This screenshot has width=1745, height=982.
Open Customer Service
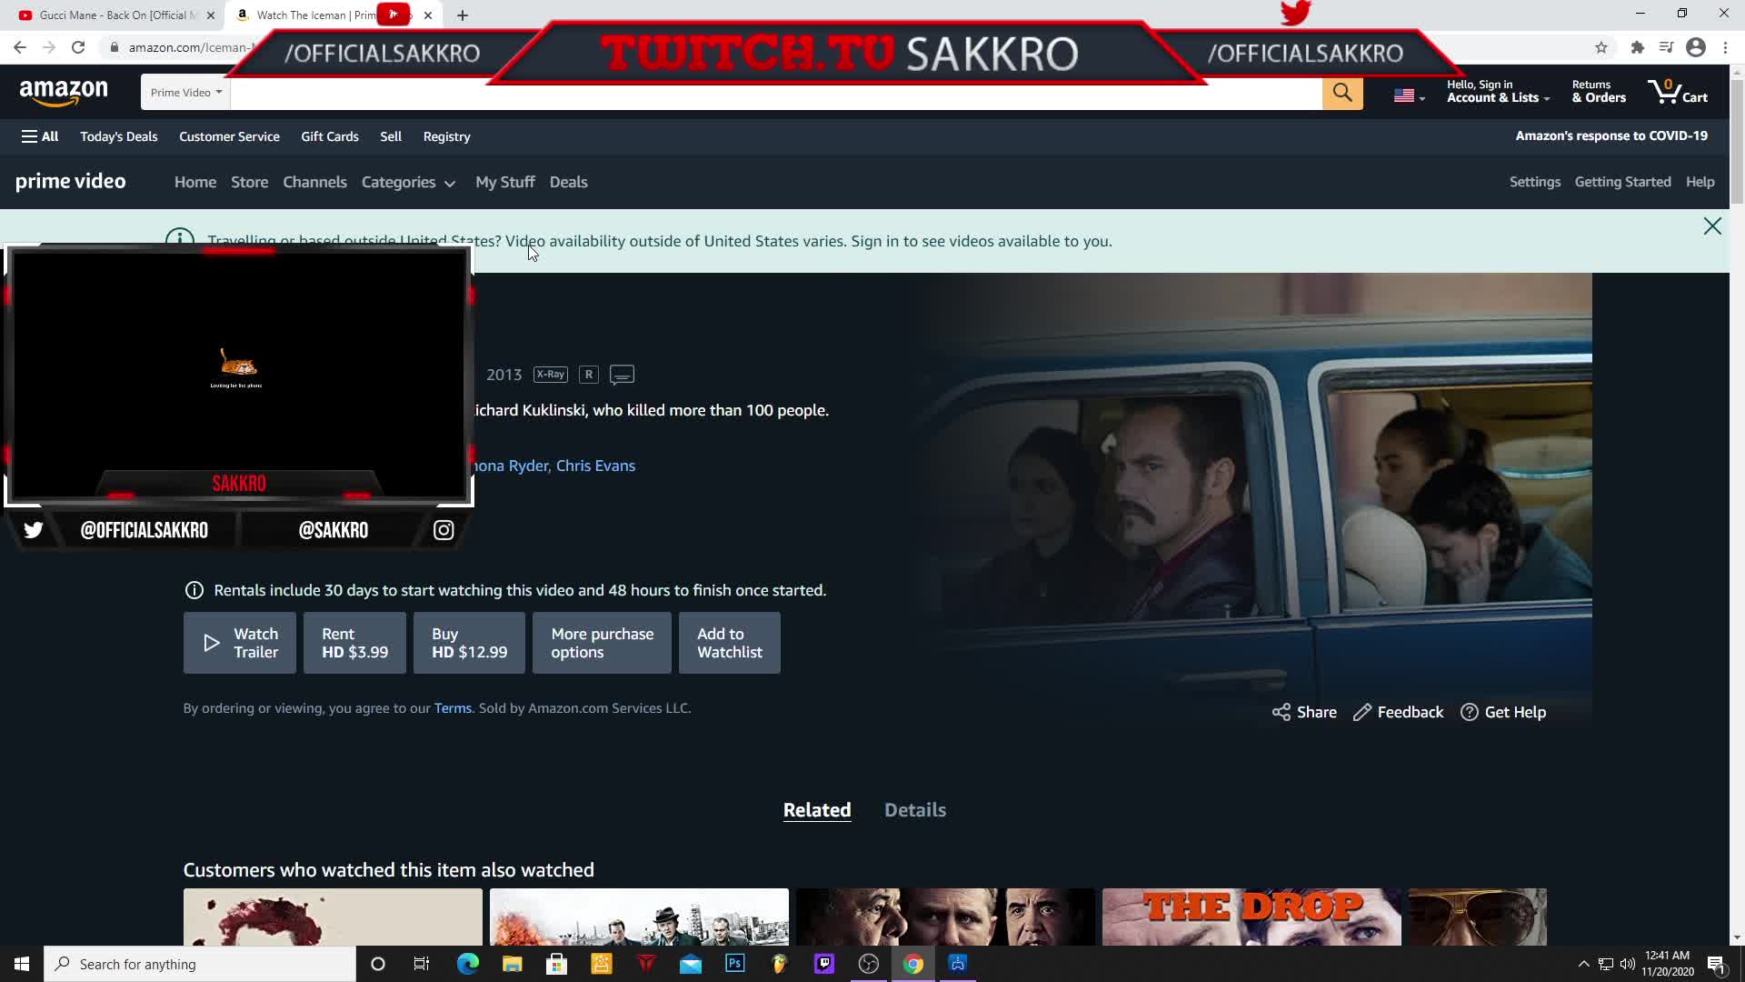coord(229,136)
